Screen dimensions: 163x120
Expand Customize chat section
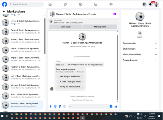(140, 43)
